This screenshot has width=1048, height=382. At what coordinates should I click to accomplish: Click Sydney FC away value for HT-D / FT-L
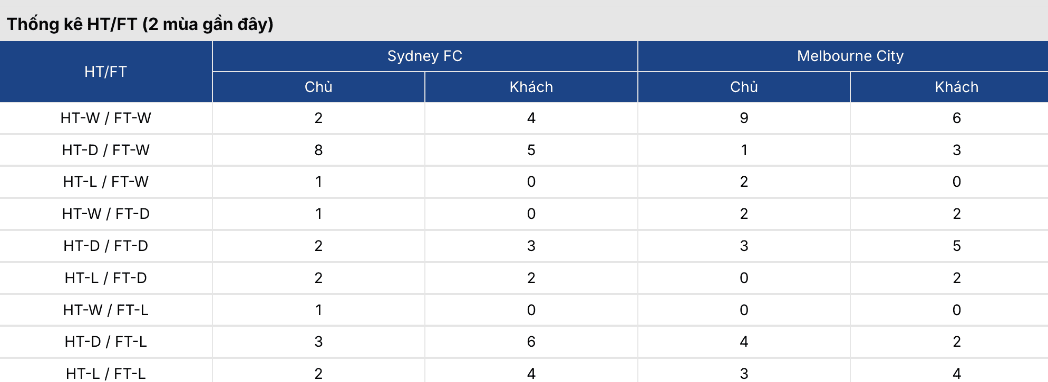click(x=531, y=341)
